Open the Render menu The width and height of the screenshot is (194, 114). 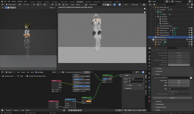point(14,1)
